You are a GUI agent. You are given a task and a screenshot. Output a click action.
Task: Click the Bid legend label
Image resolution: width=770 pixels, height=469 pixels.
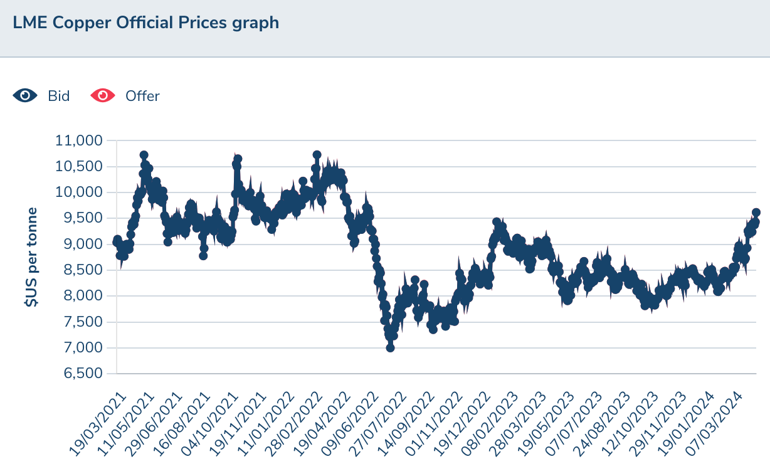(x=59, y=96)
